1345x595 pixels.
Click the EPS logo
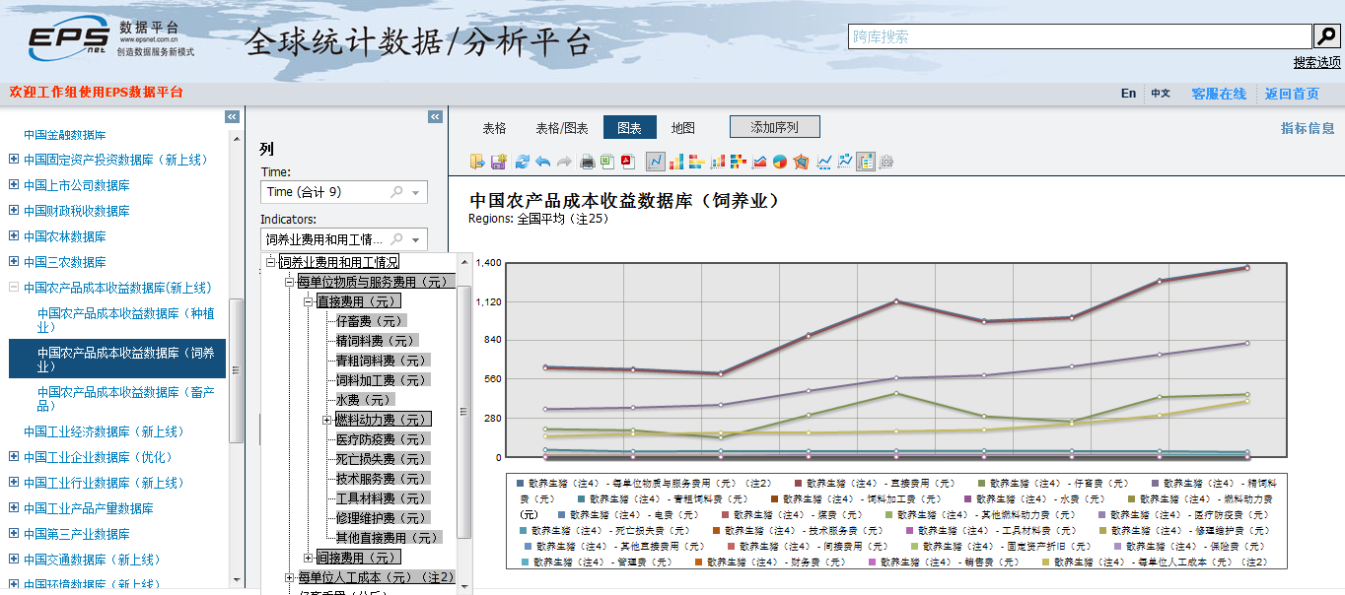click(x=69, y=38)
